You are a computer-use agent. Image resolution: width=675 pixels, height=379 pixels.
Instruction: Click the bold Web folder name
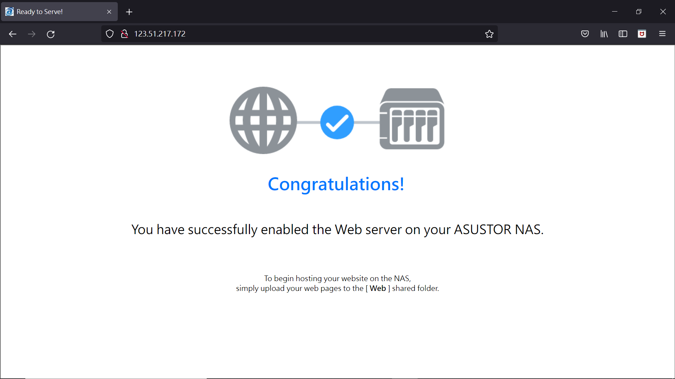[x=378, y=288]
